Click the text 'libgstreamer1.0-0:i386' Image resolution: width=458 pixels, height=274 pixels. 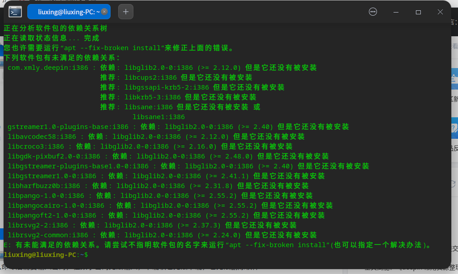(52, 176)
